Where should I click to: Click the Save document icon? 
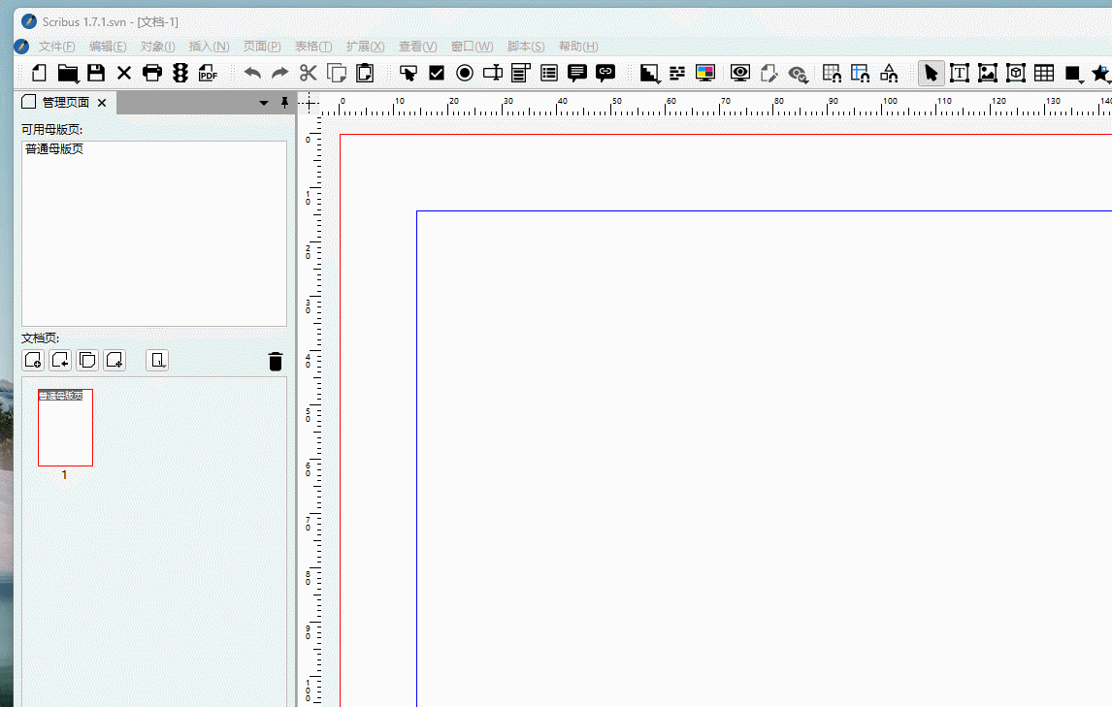coord(96,73)
